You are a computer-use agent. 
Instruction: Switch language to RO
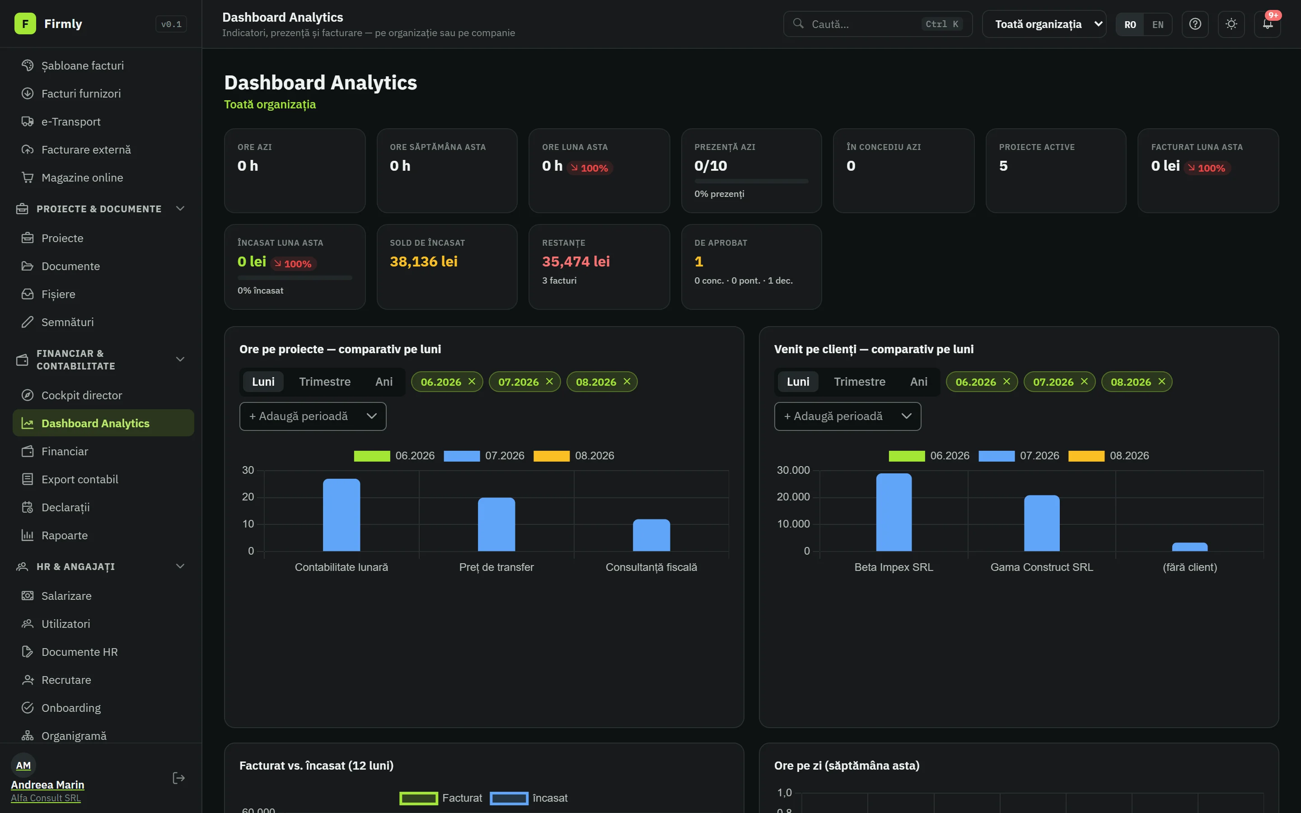pos(1130,24)
